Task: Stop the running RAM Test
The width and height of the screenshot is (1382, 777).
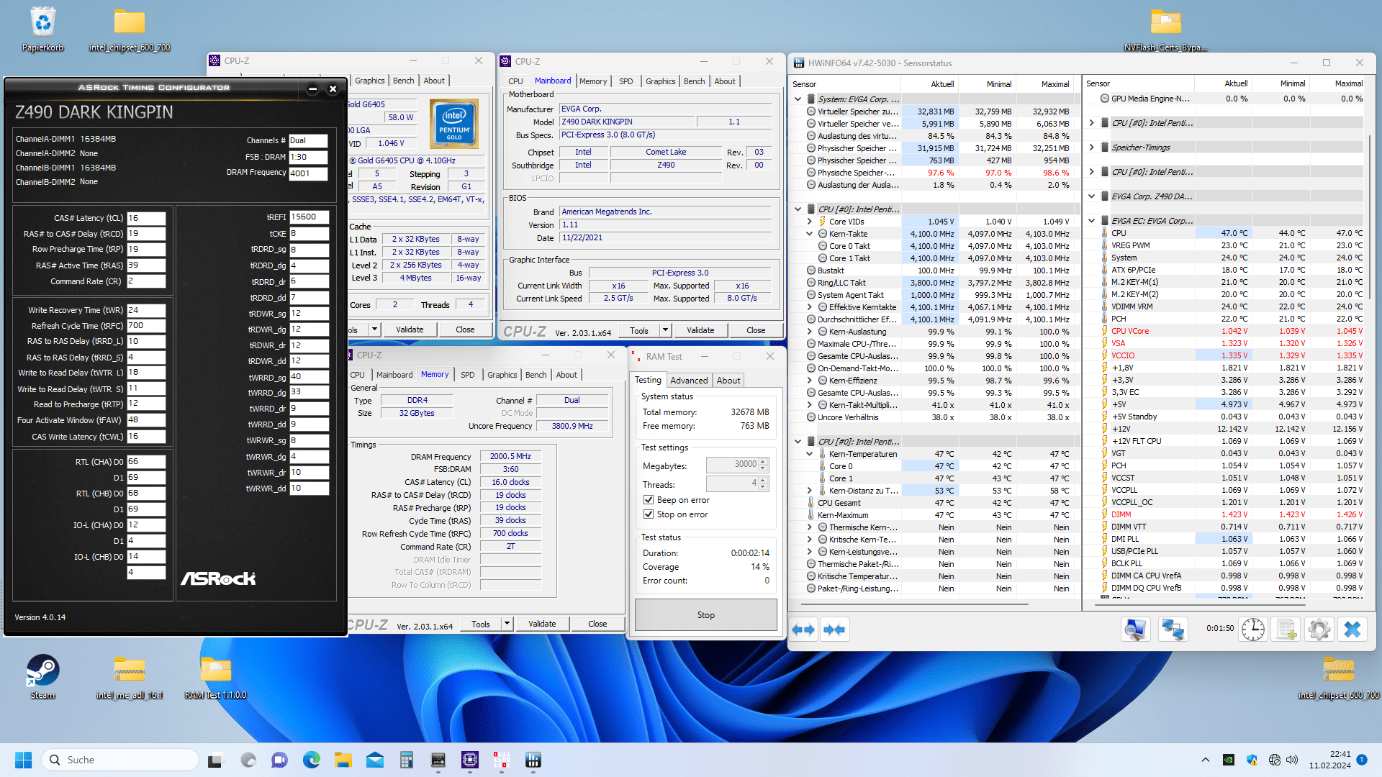Action: 705,615
